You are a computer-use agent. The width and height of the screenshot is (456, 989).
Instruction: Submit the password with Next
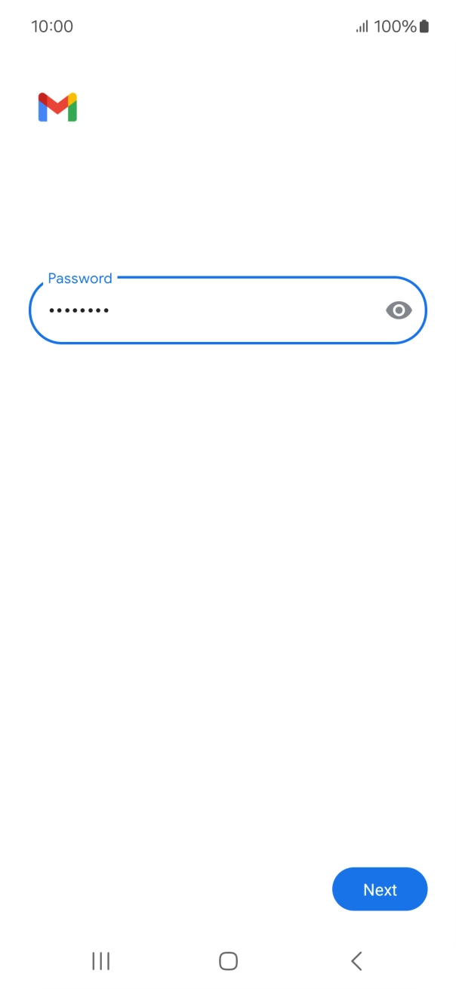click(380, 889)
